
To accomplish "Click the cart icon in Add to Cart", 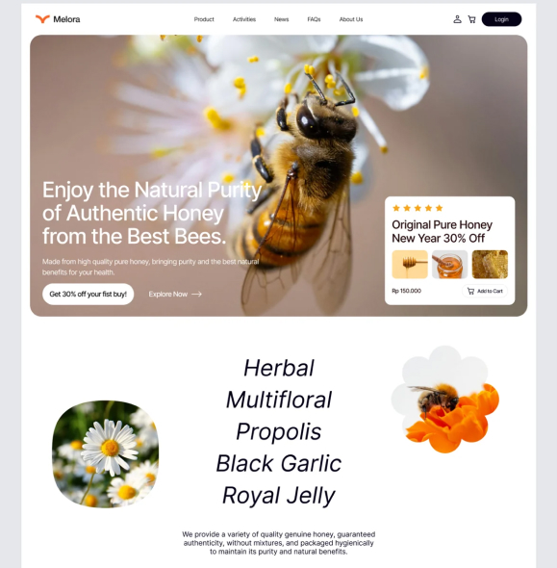I will [470, 291].
